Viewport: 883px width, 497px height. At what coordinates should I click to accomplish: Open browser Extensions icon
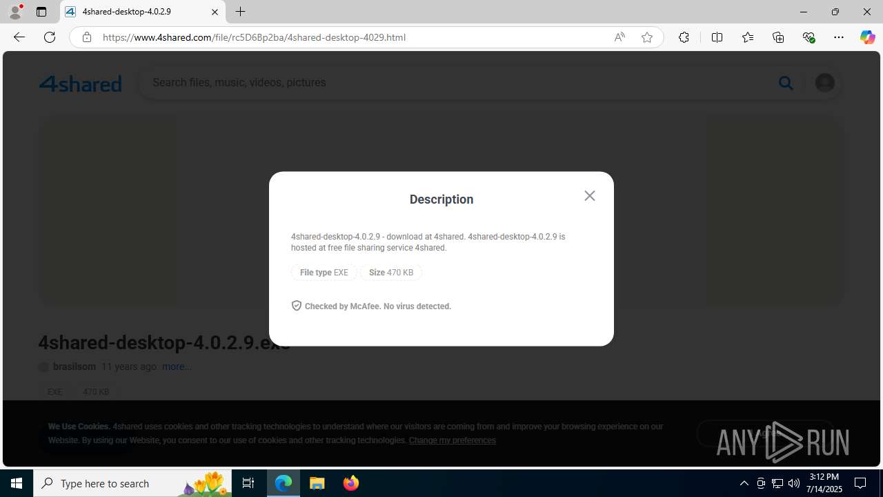click(684, 37)
